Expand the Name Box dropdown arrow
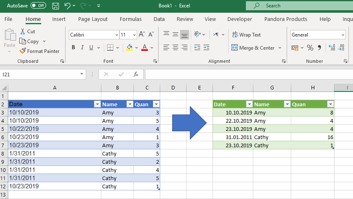353x199 pixels. (x=82, y=74)
